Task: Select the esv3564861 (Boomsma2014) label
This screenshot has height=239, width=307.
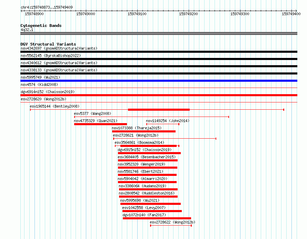Action: coord(139,142)
